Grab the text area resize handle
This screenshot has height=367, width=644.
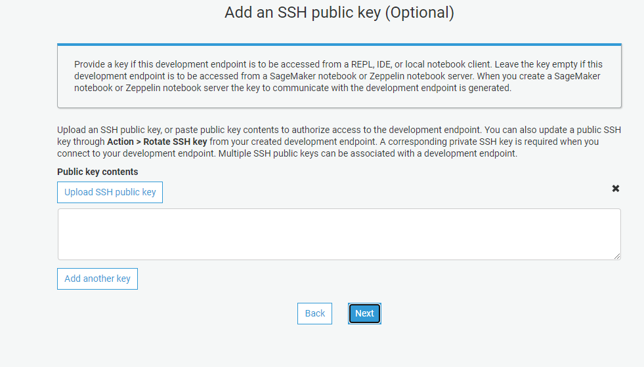(616, 256)
